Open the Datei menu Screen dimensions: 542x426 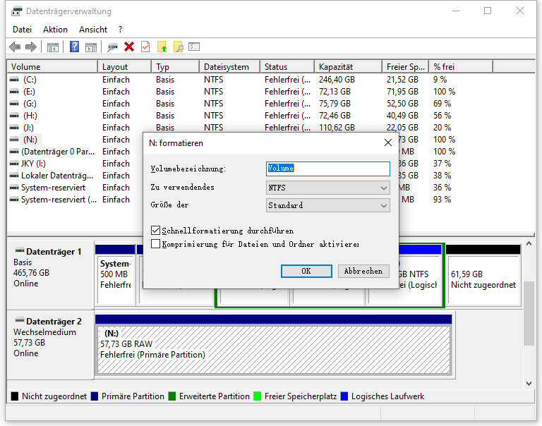coord(22,30)
